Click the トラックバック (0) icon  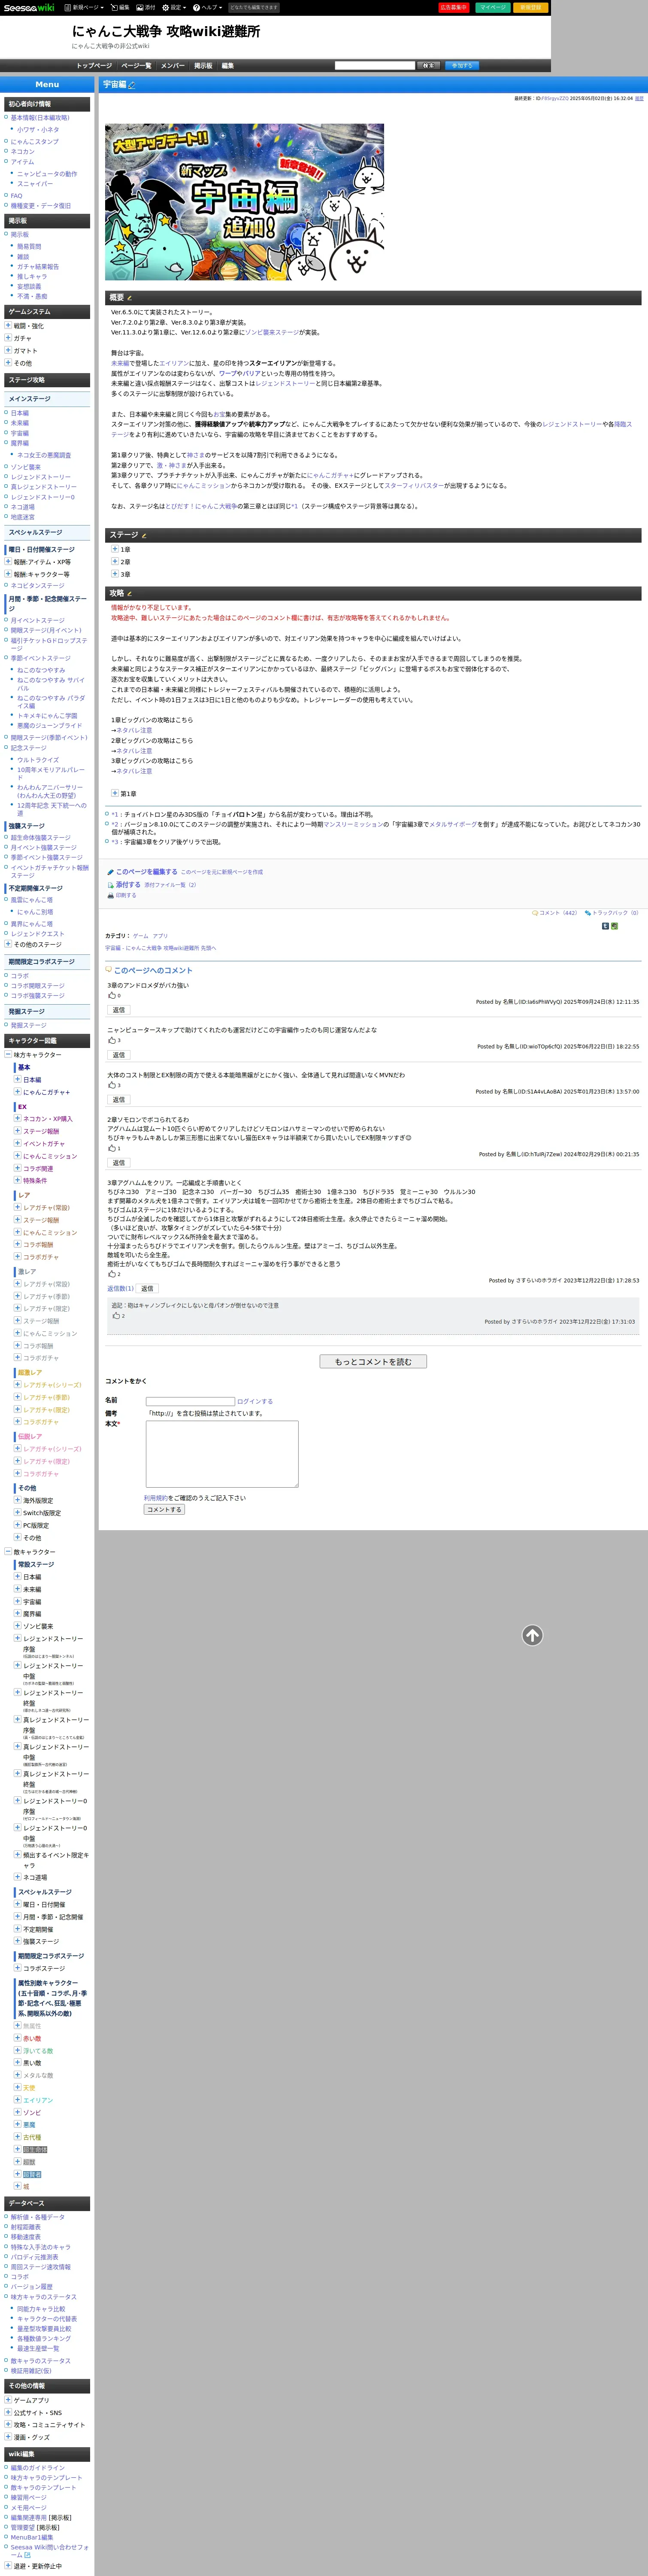click(x=588, y=913)
